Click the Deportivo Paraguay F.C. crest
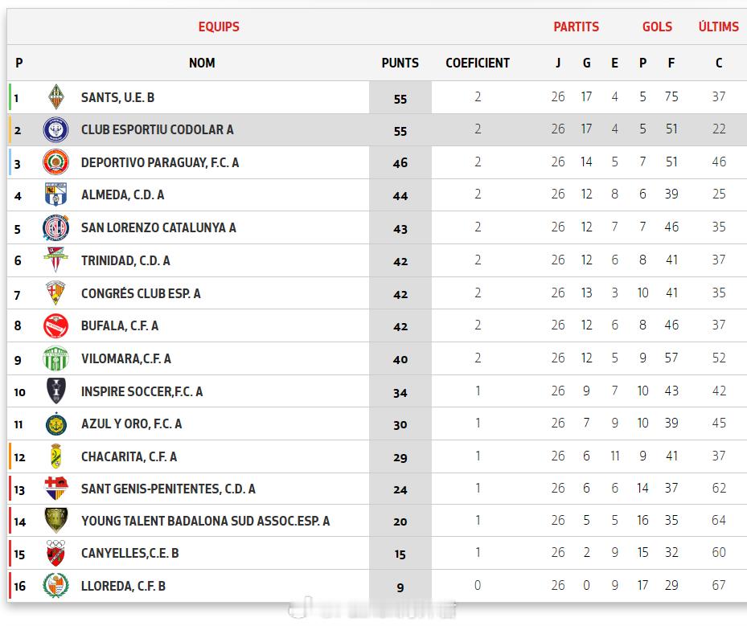Image resolution: width=747 pixels, height=626 pixels. click(x=55, y=162)
